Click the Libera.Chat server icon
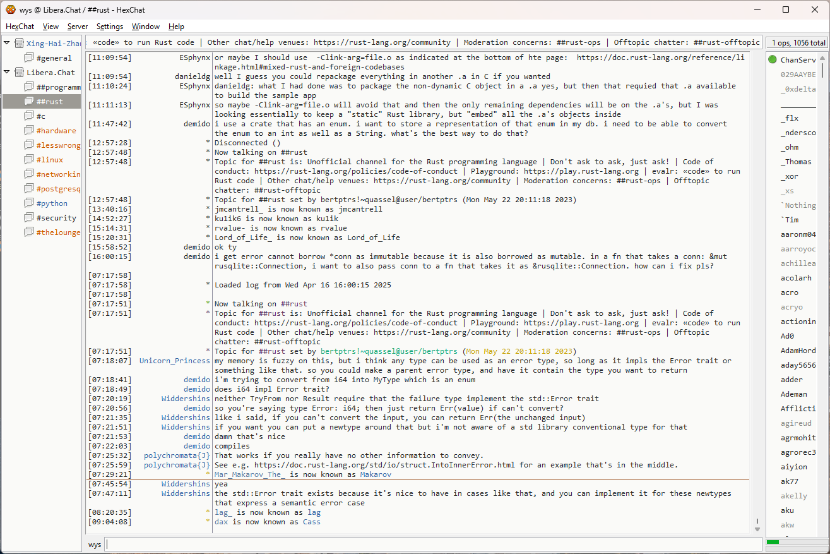The width and height of the screenshot is (830, 554). coord(20,73)
